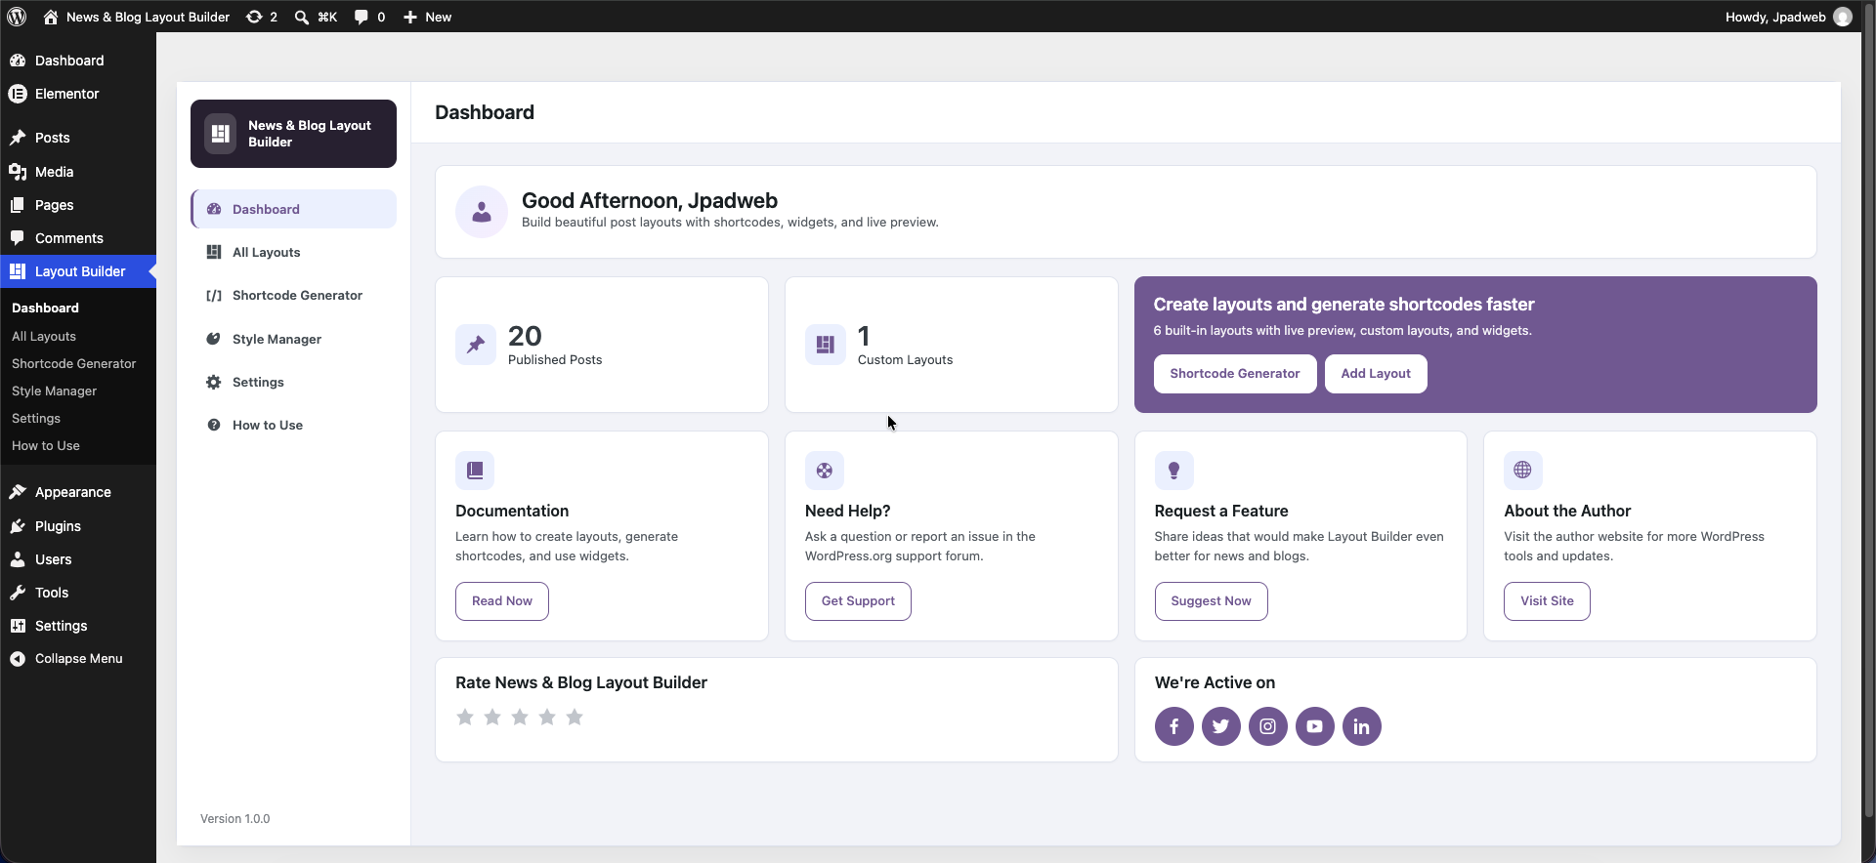This screenshot has height=863, width=1876.
Task: Open Settings gear in plugin sidebar
Action: (293, 382)
